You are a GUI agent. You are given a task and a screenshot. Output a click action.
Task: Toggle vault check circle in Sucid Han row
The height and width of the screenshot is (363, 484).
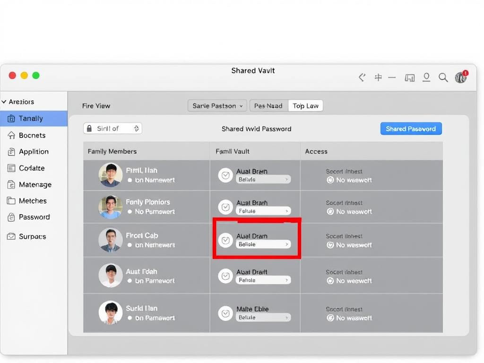tap(225, 313)
